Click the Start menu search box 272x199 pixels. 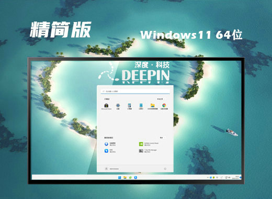point(135,91)
